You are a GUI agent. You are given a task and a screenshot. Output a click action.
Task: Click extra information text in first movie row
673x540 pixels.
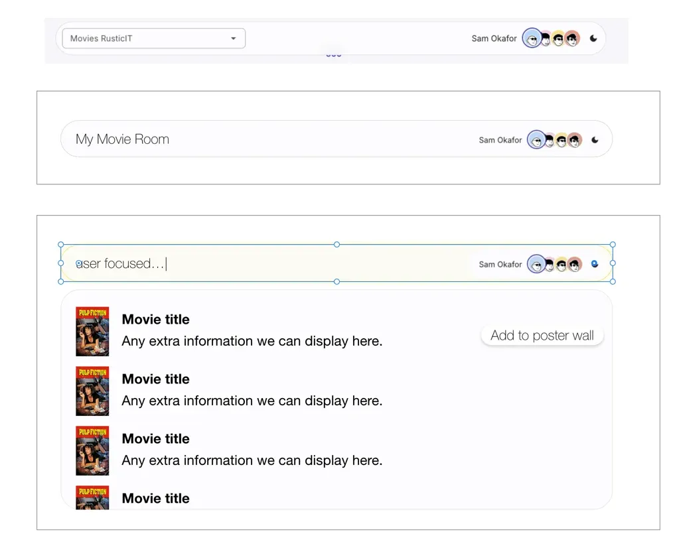pyautogui.click(x=252, y=342)
